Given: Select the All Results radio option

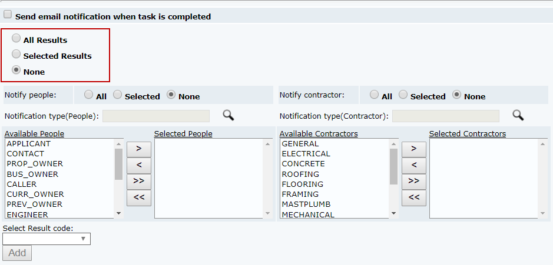Looking at the screenshot, I should pos(16,38).
